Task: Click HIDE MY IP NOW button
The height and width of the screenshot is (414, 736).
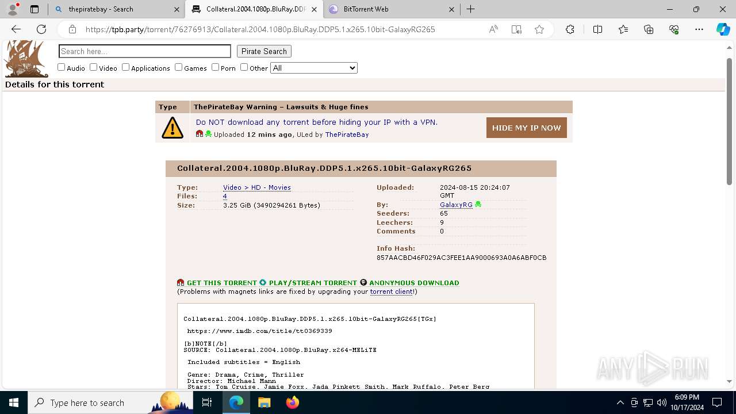Action: (527, 128)
